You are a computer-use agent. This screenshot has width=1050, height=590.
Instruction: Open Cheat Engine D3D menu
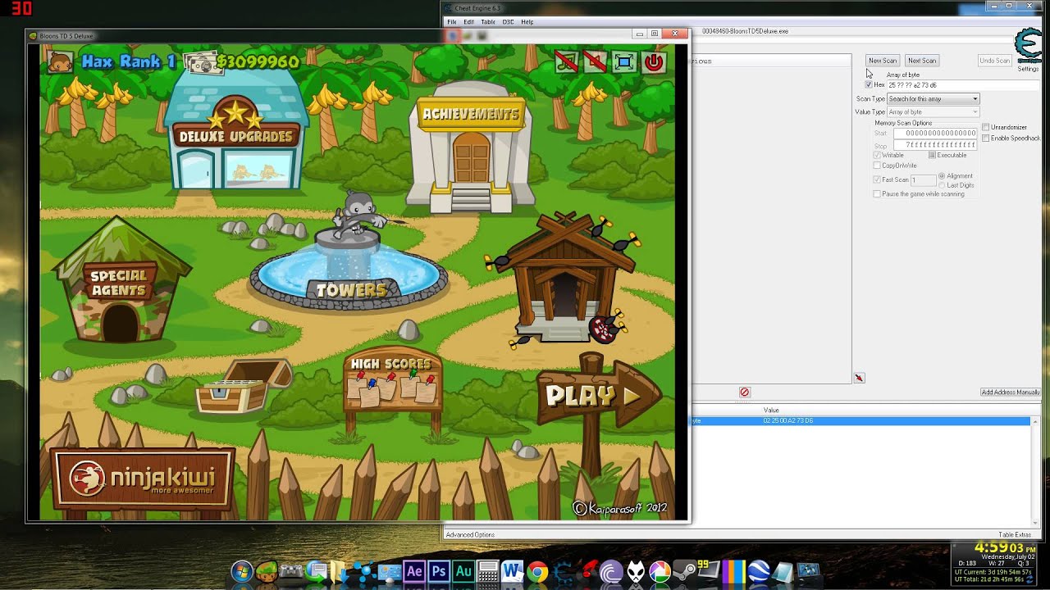508,22
